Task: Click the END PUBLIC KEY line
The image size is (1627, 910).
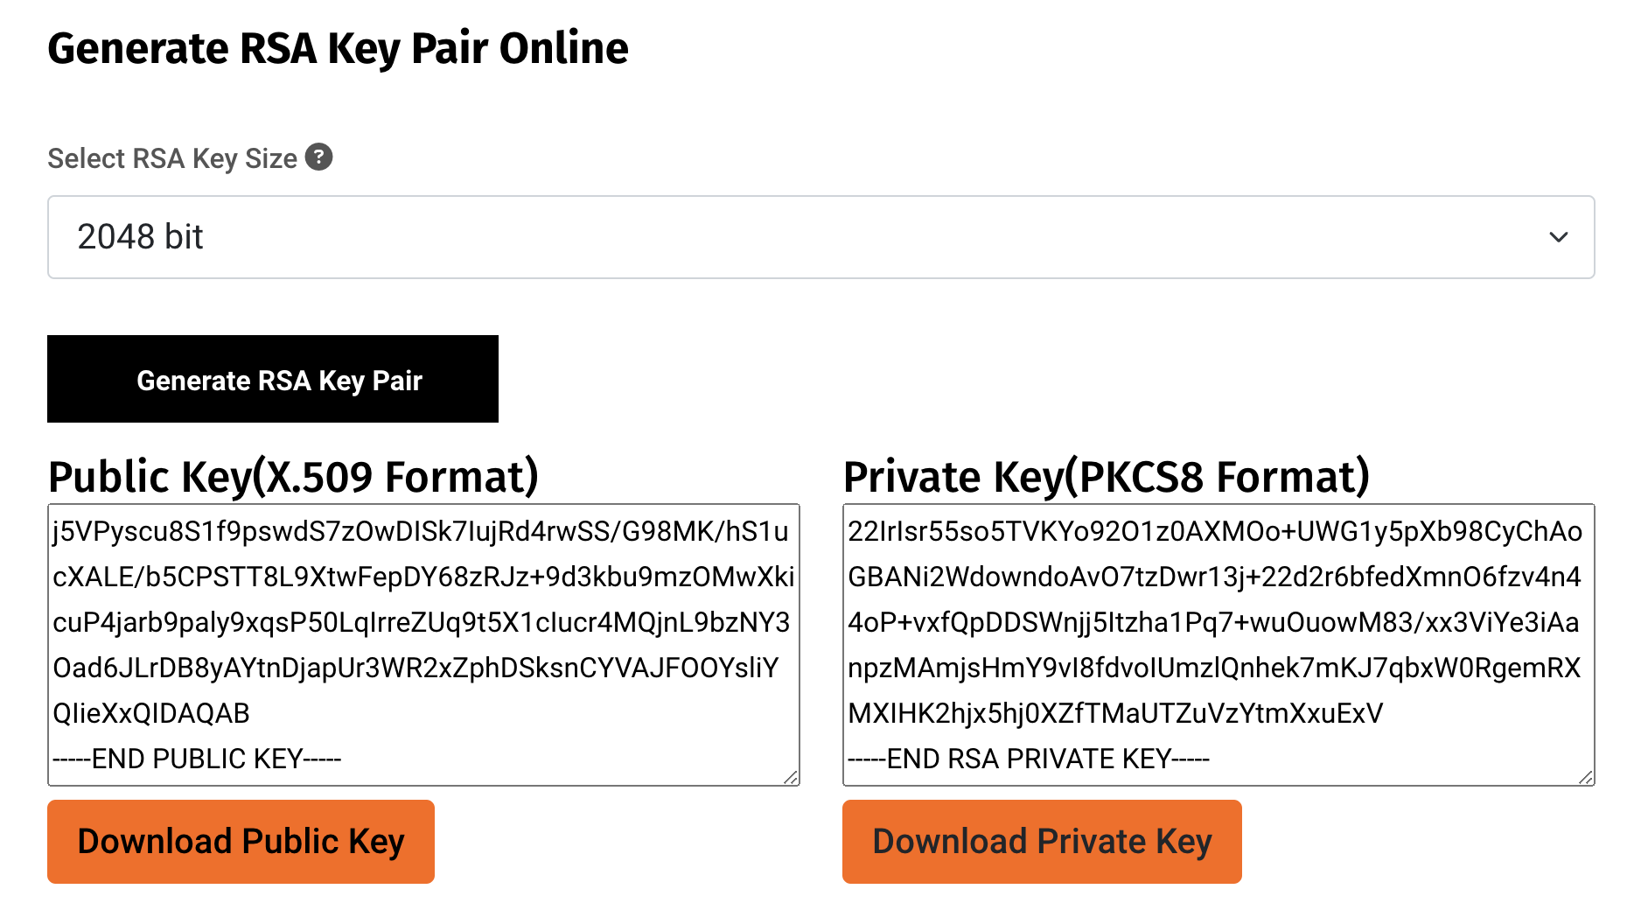Action: (x=197, y=759)
